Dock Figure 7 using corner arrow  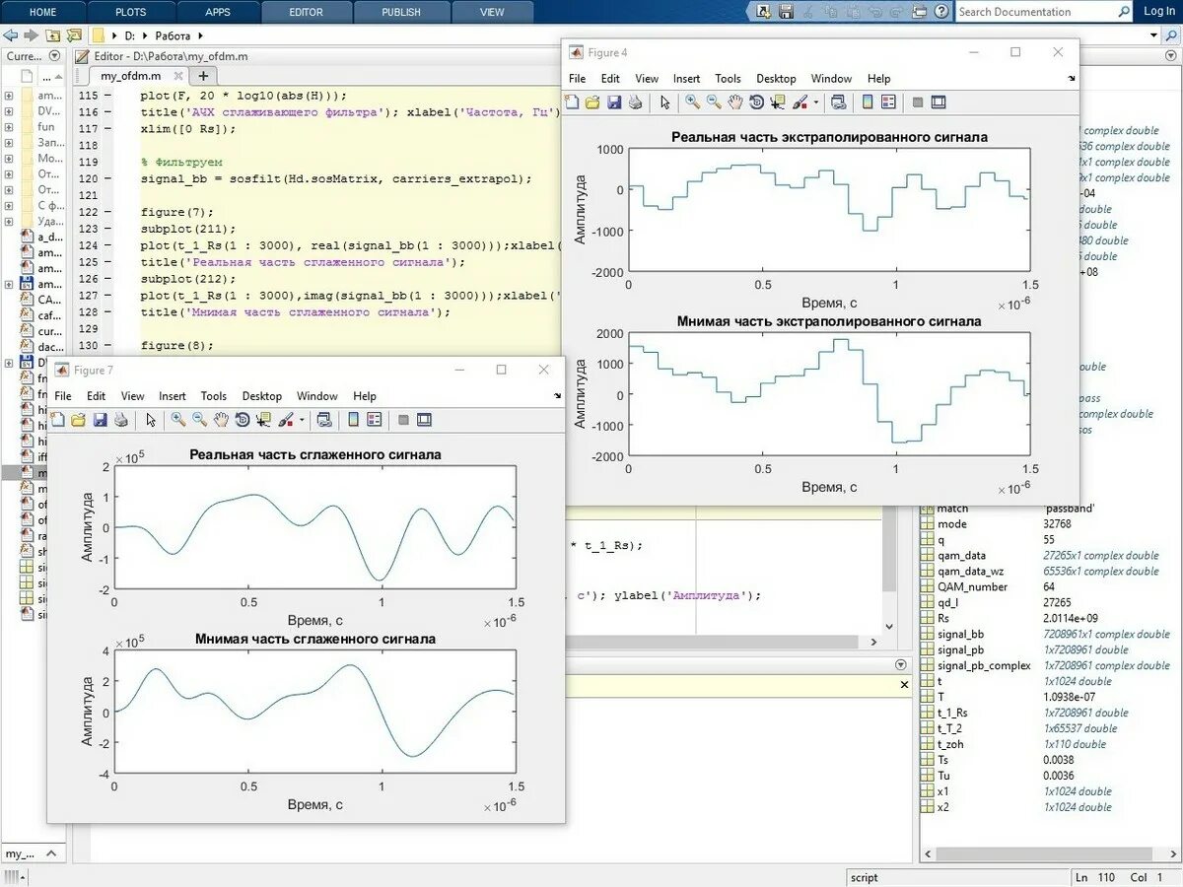[x=557, y=396]
